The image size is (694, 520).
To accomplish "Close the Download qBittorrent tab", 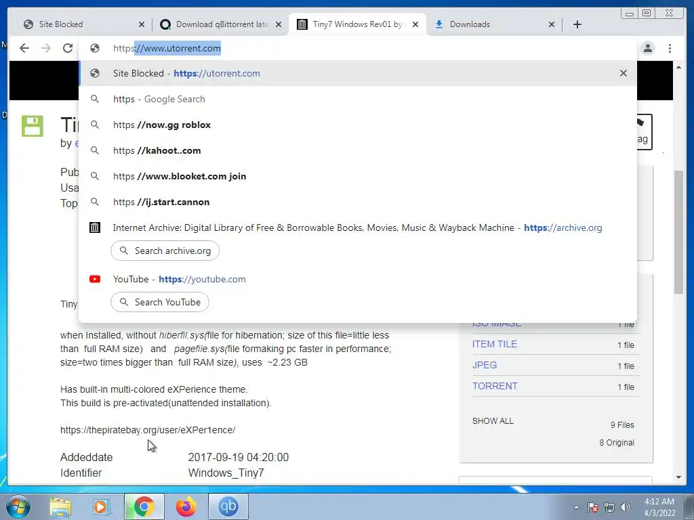I will point(279,24).
